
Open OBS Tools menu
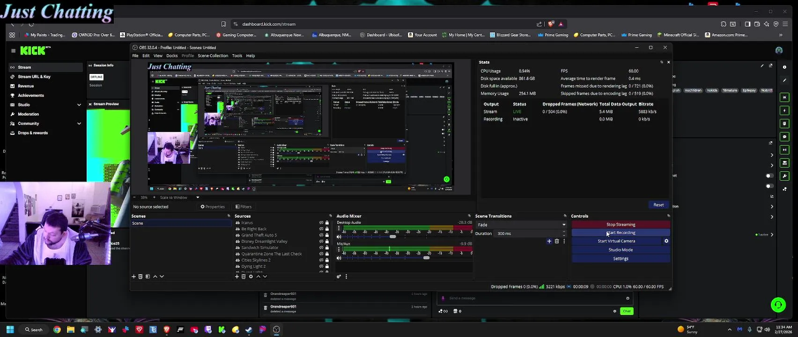(x=237, y=56)
